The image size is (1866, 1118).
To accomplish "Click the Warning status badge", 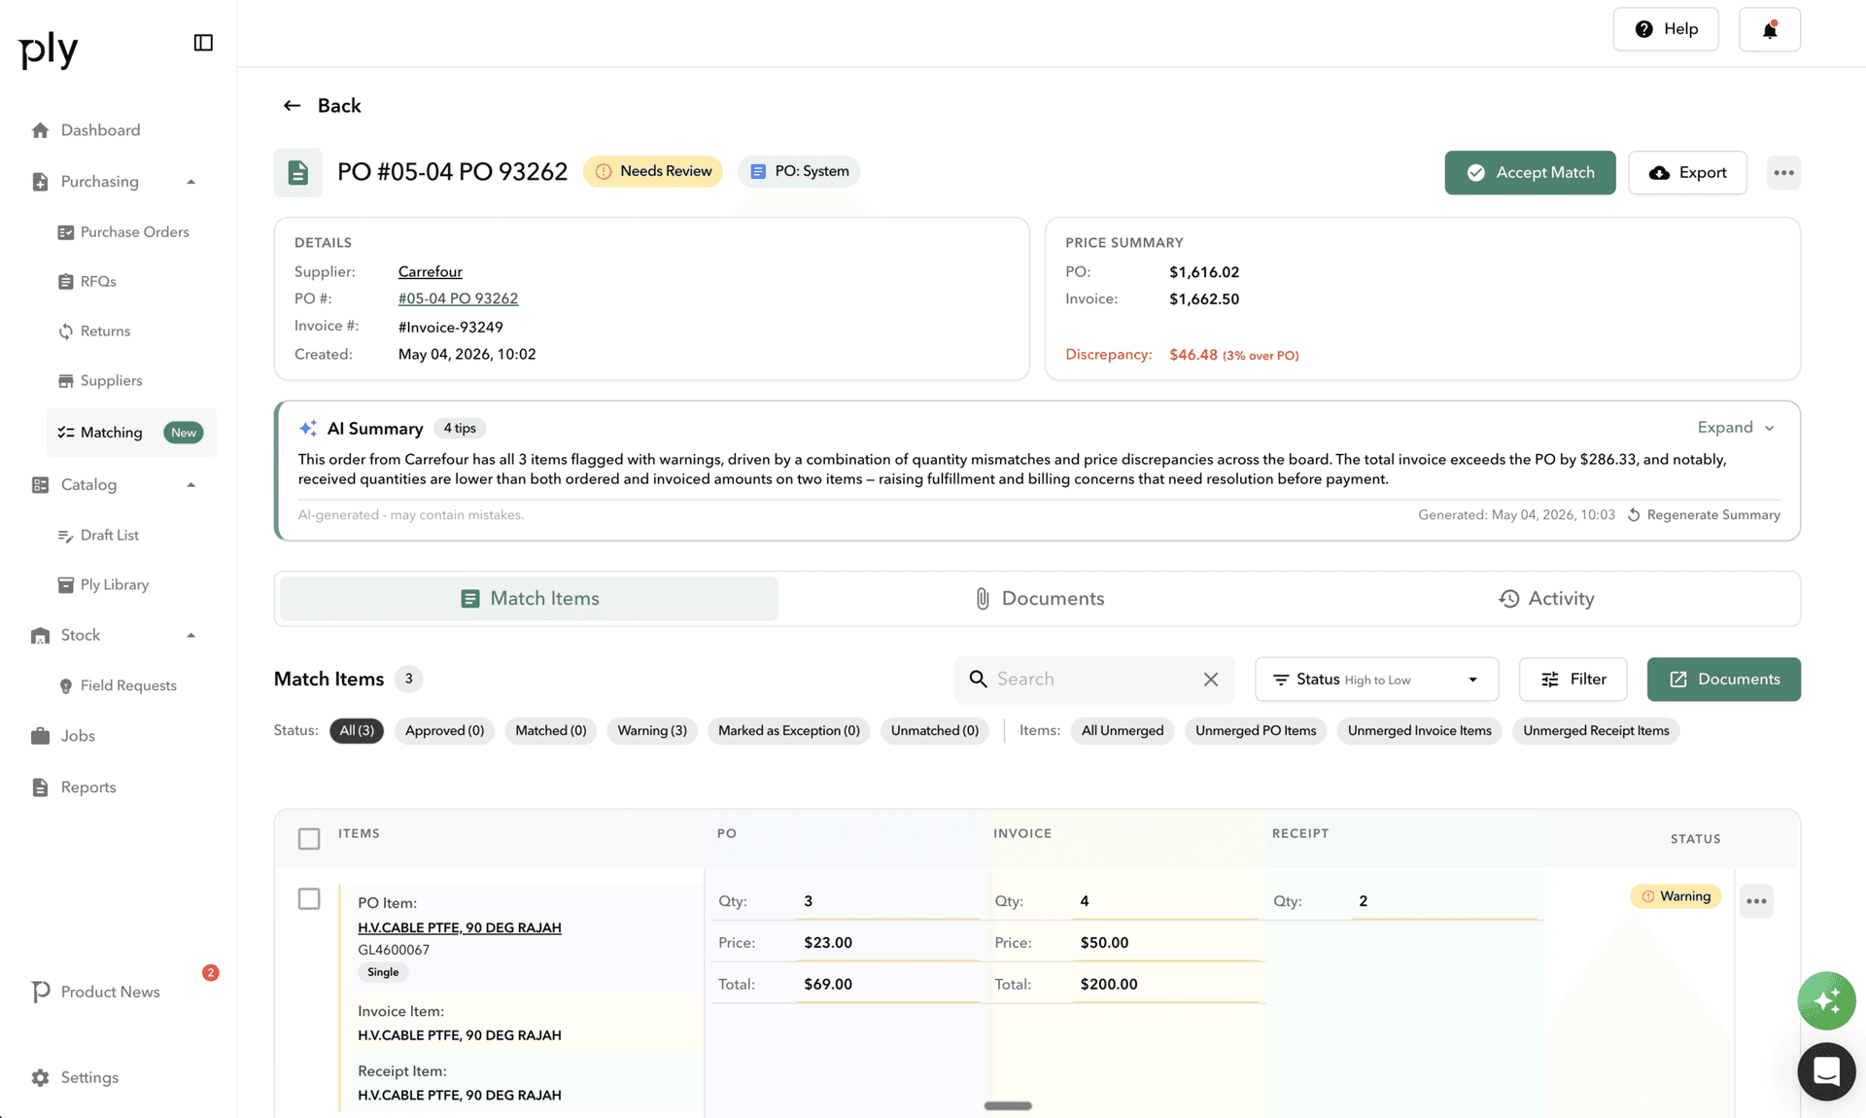I will 1676,896.
